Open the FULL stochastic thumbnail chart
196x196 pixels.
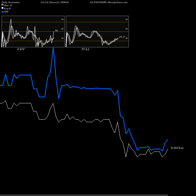tap(97, 31)
